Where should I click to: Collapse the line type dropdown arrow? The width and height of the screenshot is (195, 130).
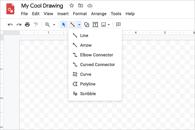pos(79,25)
